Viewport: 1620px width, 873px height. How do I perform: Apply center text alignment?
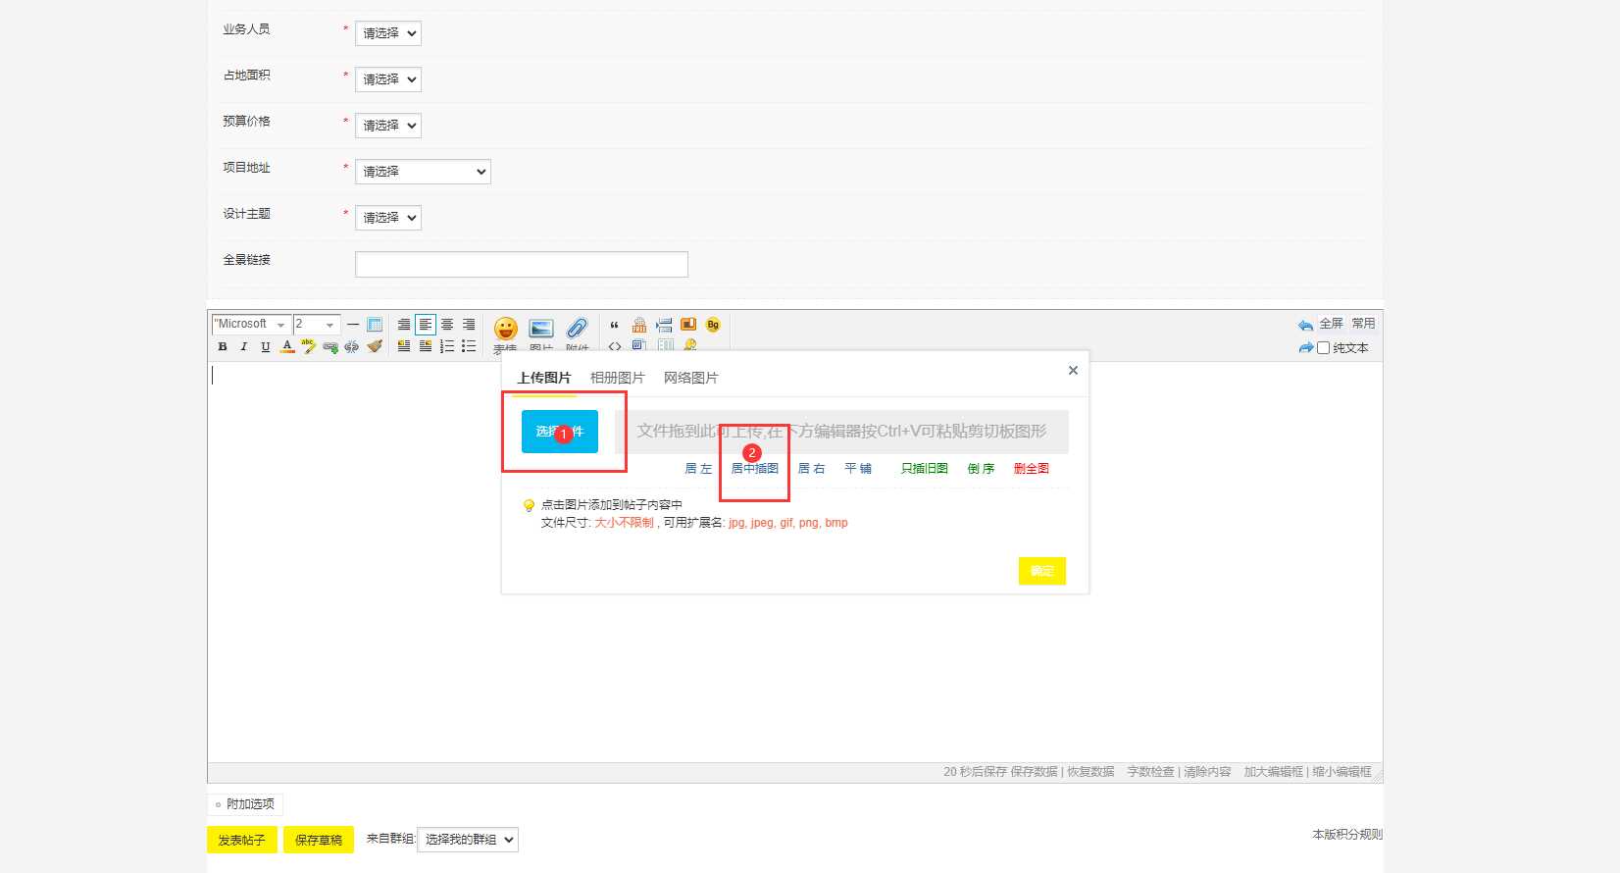point(447,325)
